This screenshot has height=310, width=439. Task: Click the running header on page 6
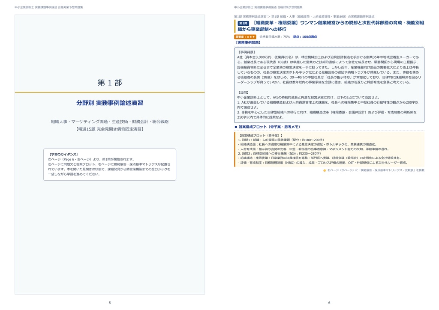point(268,7)
